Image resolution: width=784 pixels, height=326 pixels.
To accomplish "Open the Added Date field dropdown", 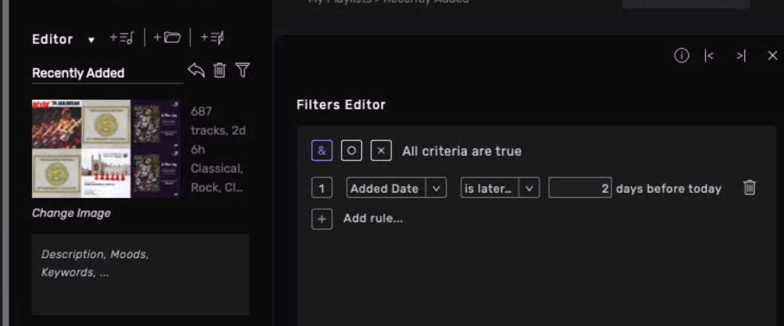I will pyautogui.click(x=436, y=188).
